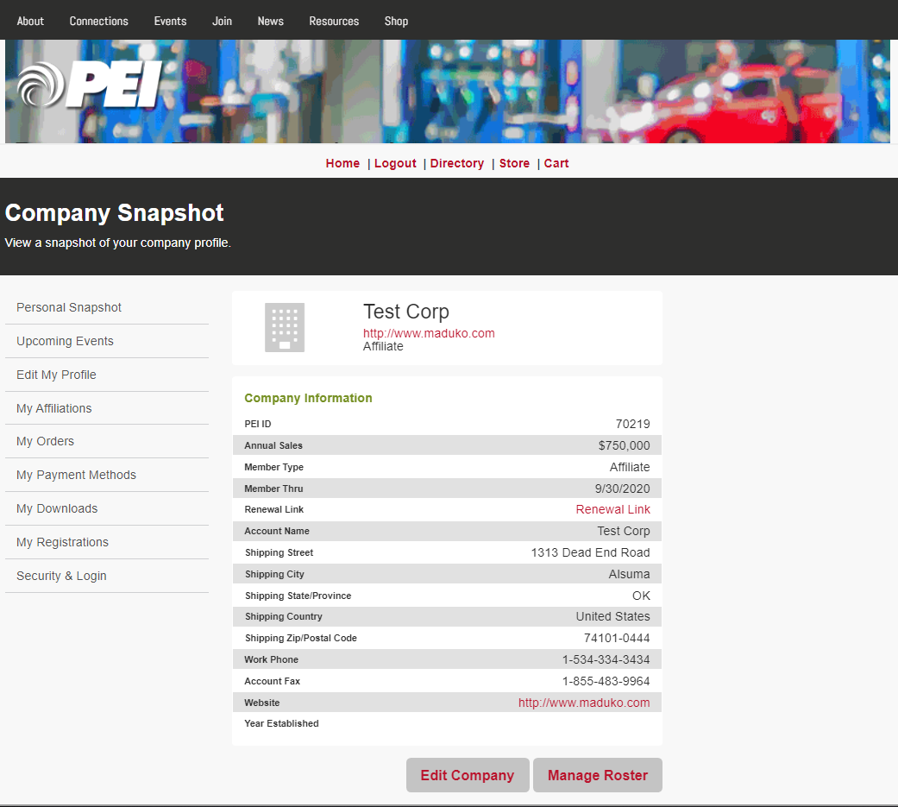Viewport: 898px width, 807px height.
Task: Select Events in top navigation
Action: (170, 21)
